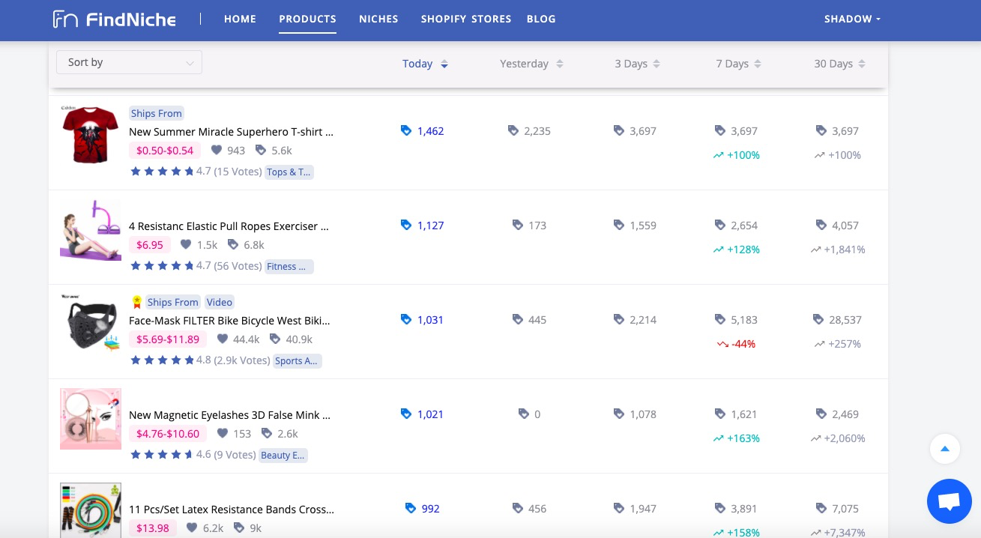Click the scroll-to-top arrow button
This screenshot has height=538, width=981.
(x=945, y=449)
